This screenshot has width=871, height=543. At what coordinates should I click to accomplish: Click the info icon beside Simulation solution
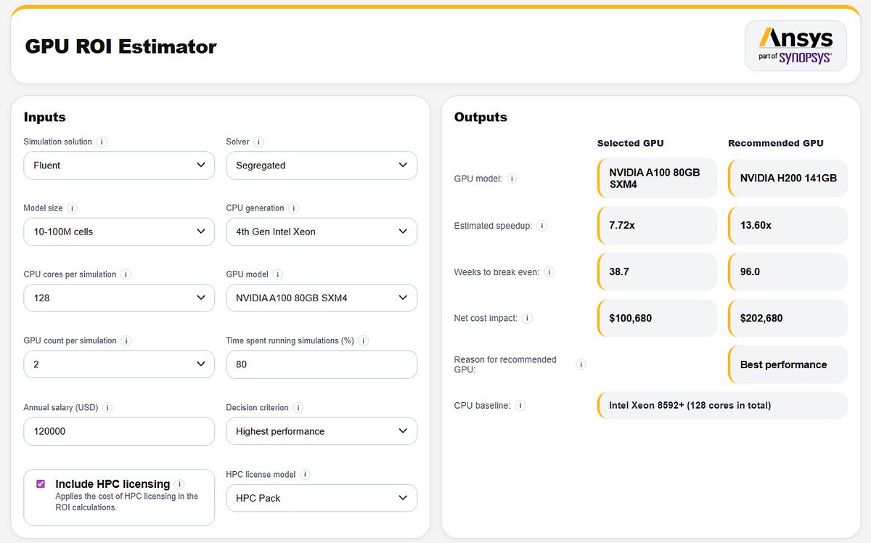click(102, 142)
